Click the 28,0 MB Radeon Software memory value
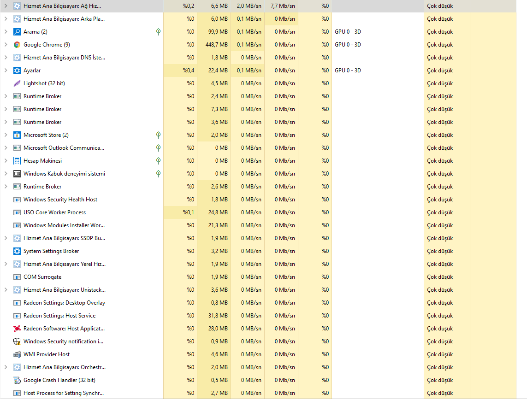This screenshot has width=527, height=400. (218, 329)
